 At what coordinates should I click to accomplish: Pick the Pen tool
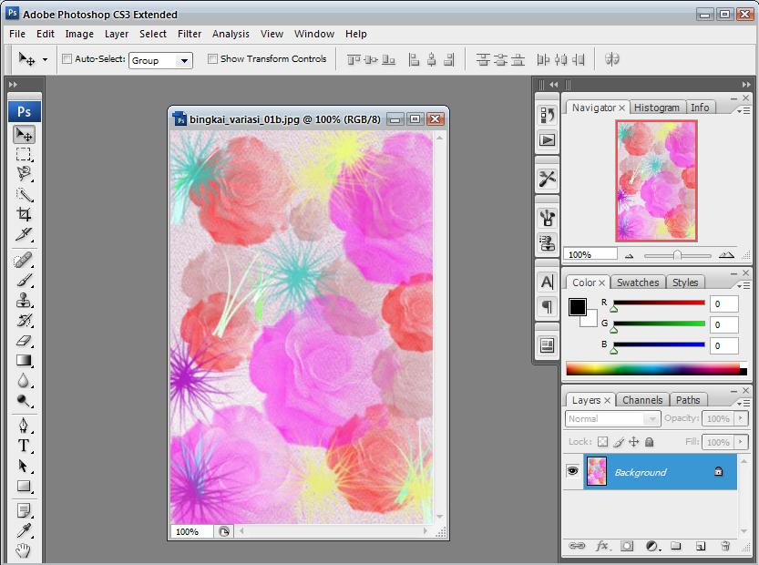[24, 426]
